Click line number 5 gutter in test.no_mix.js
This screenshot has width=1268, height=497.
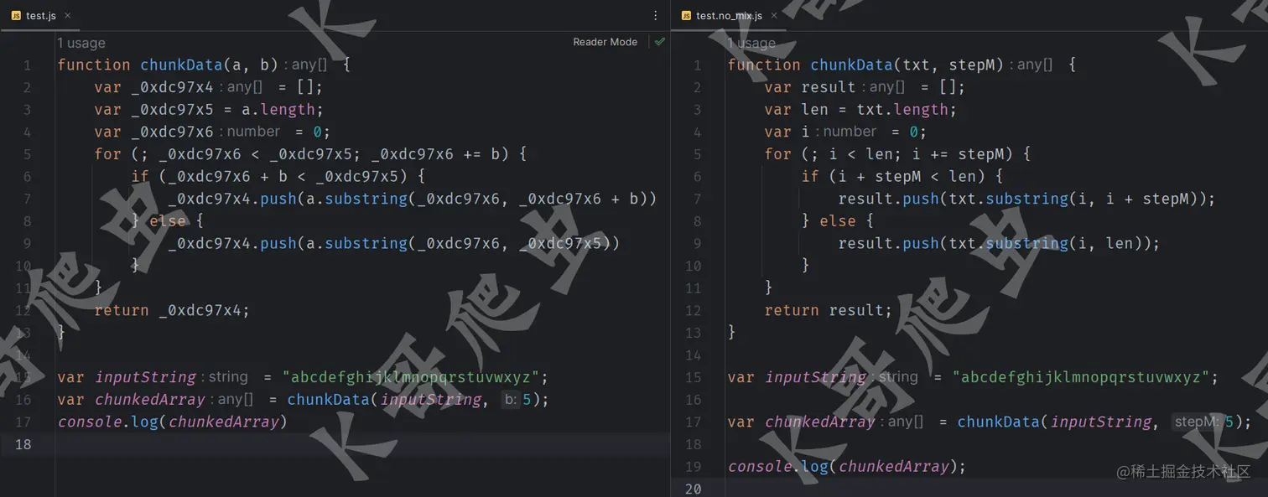697,154
